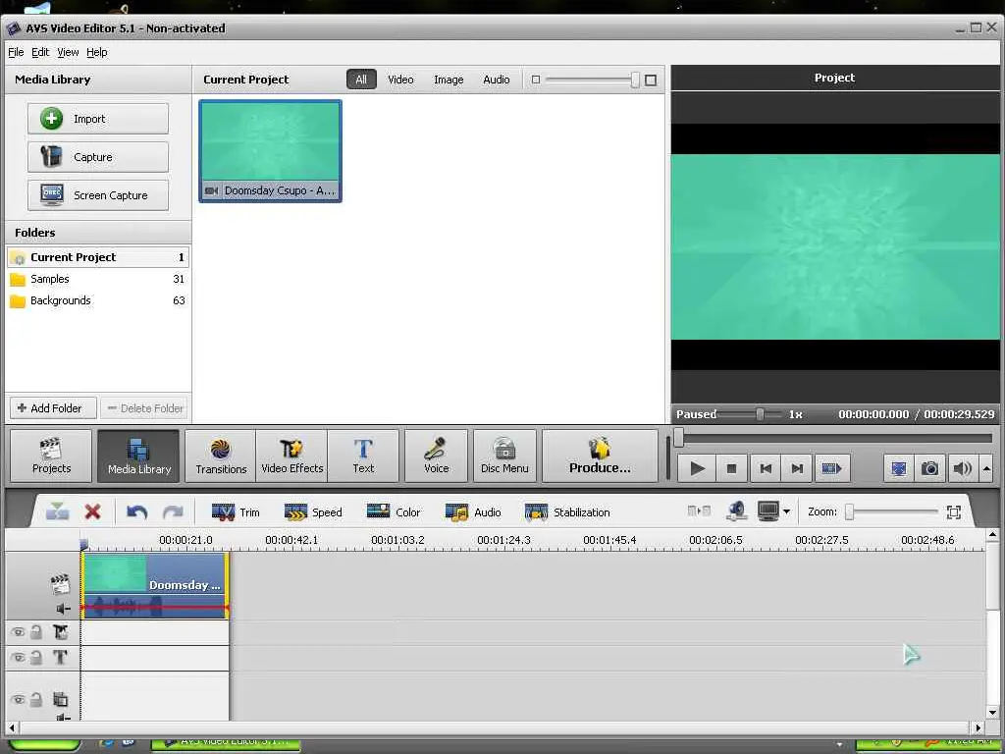Open the Samples folder

click(x=98, y=279)
